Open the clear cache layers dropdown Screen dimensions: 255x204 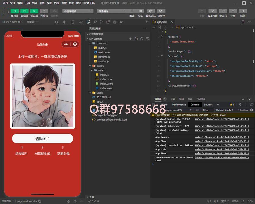click(x=161, y=11)
